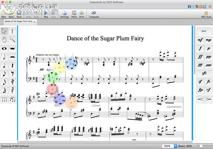Choose the sixteenth rest tool

pyautogui.click(x=12, y=82)
